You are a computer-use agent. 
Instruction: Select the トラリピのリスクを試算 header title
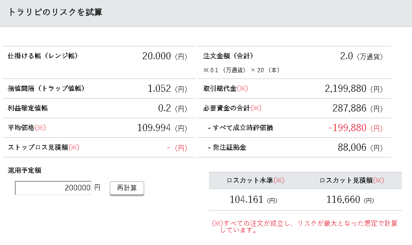[55, 12]
